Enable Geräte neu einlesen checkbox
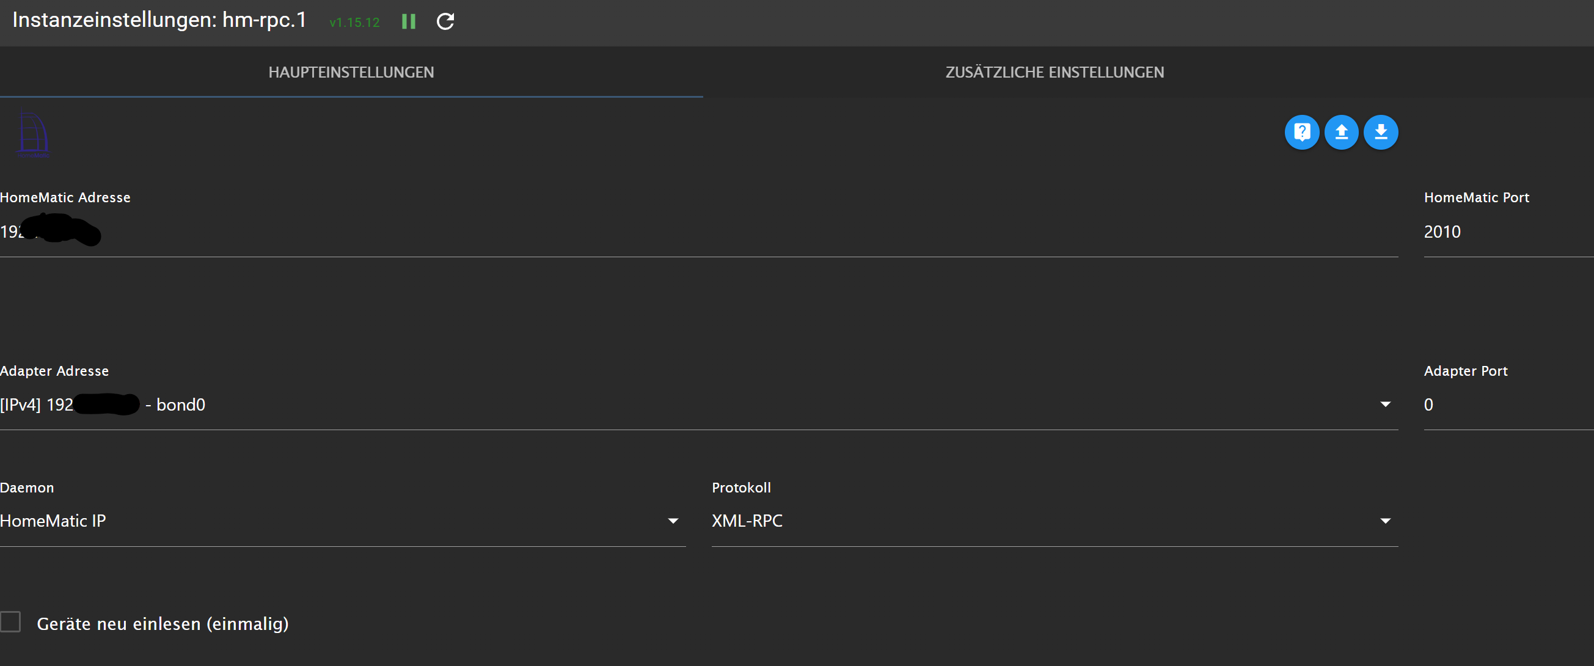Viewport: 1594px width, 666px height. (x=10, y=621)
